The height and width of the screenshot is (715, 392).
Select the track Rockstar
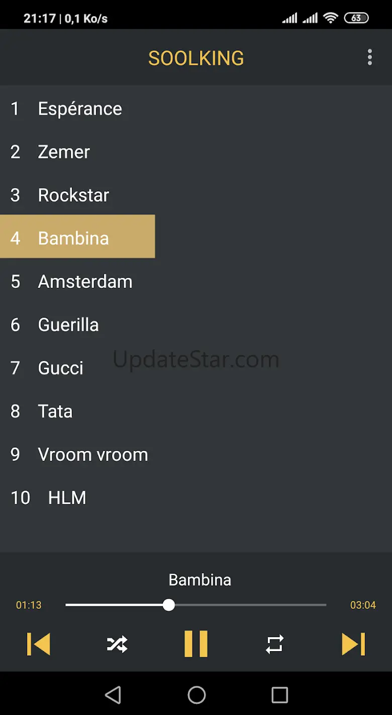coord(73,195)
